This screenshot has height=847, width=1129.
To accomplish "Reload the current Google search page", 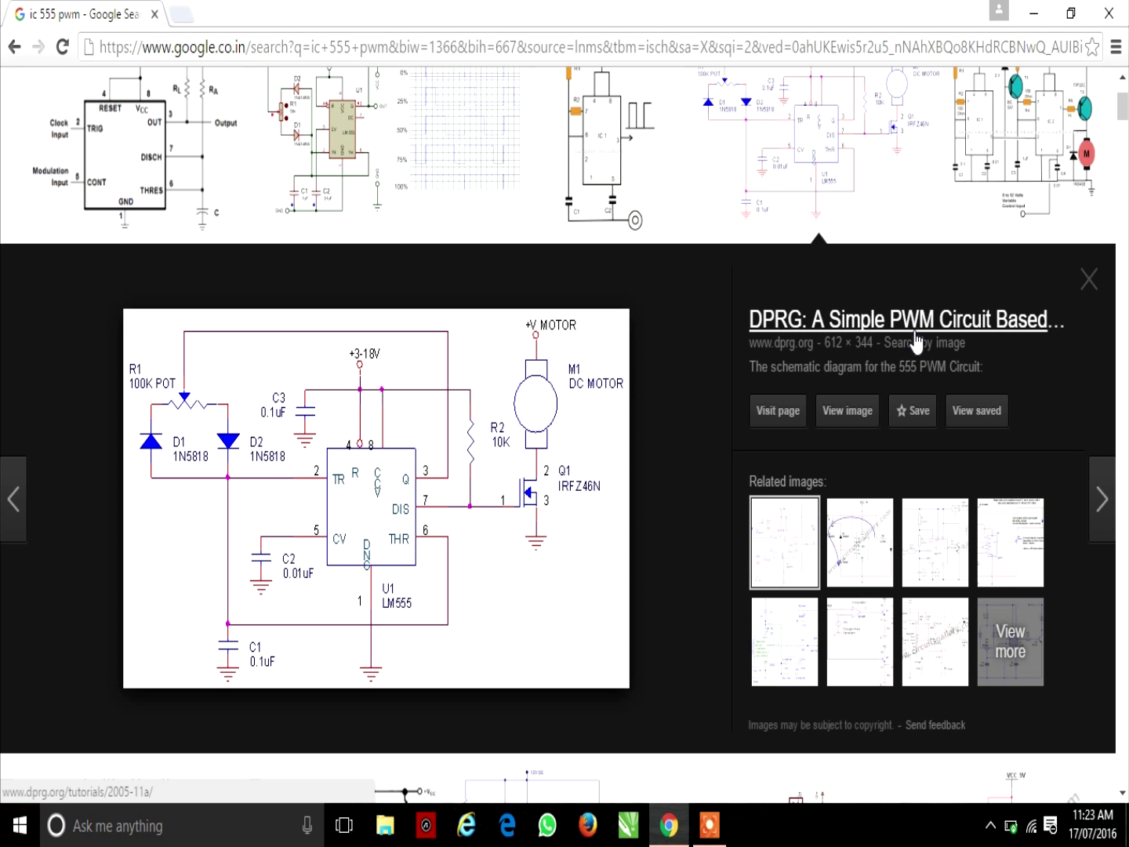I will click(x=63, y=46).
